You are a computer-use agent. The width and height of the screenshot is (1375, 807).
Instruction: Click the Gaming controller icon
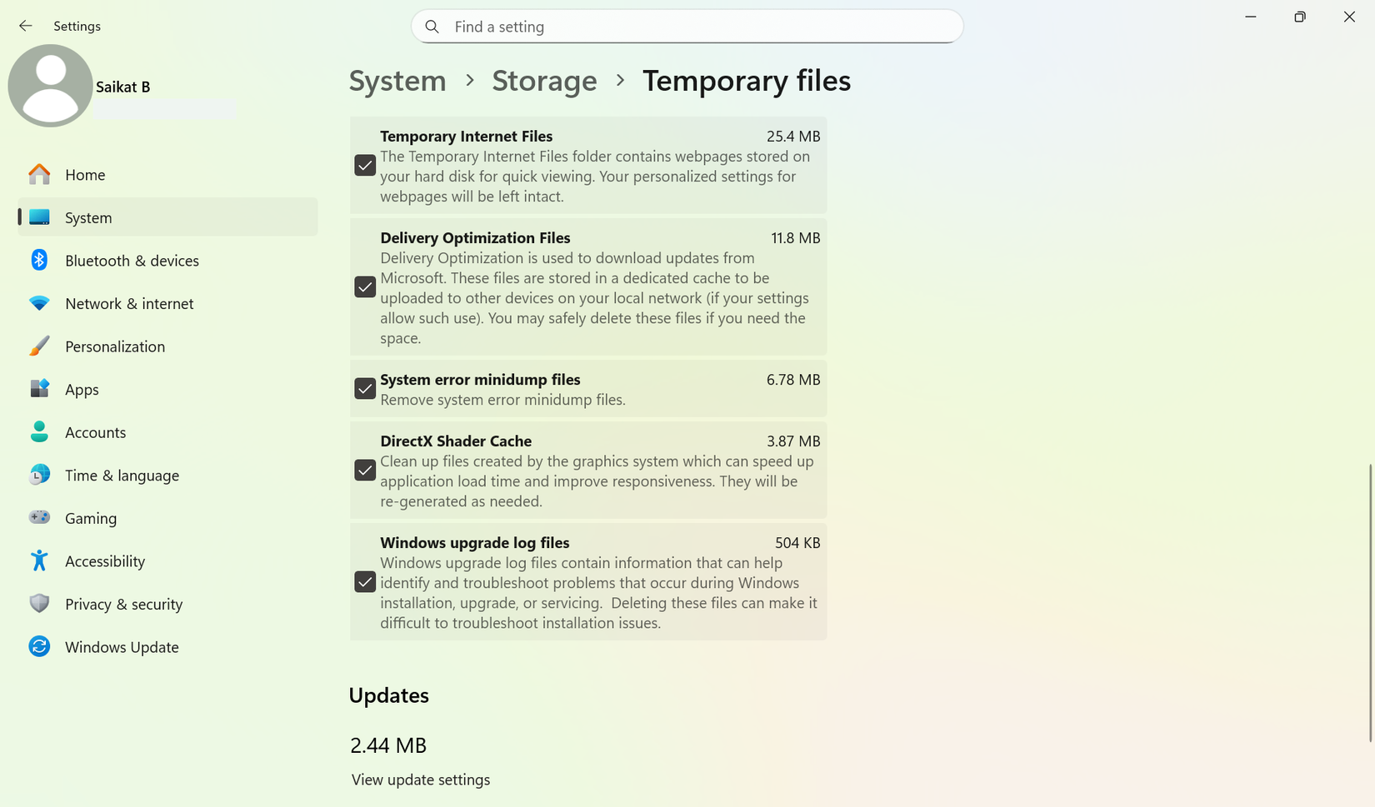click(x=39, y=517)
